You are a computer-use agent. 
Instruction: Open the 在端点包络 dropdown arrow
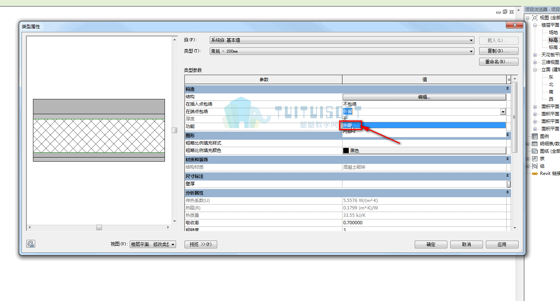pos(503,112)
